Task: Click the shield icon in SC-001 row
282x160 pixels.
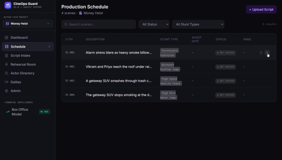Action: pos(261,53)
